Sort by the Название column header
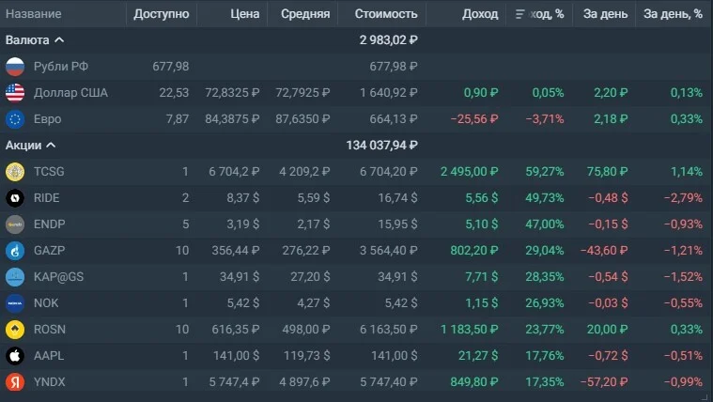This screenshot has width=713, height=402. tap(33, 14)
